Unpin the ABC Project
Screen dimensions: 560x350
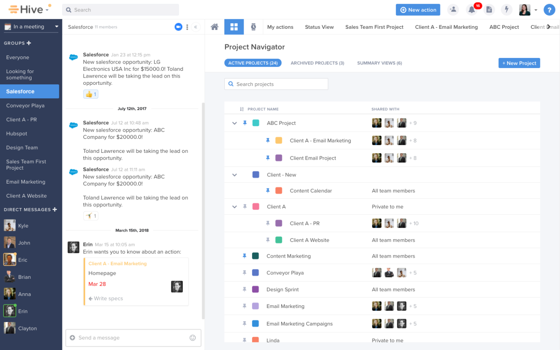245,123
